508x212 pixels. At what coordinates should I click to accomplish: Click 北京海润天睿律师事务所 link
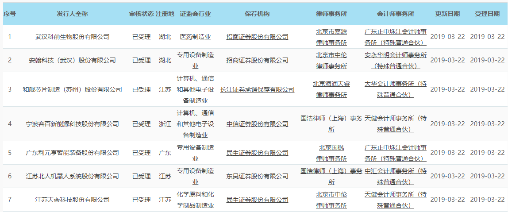331,89
